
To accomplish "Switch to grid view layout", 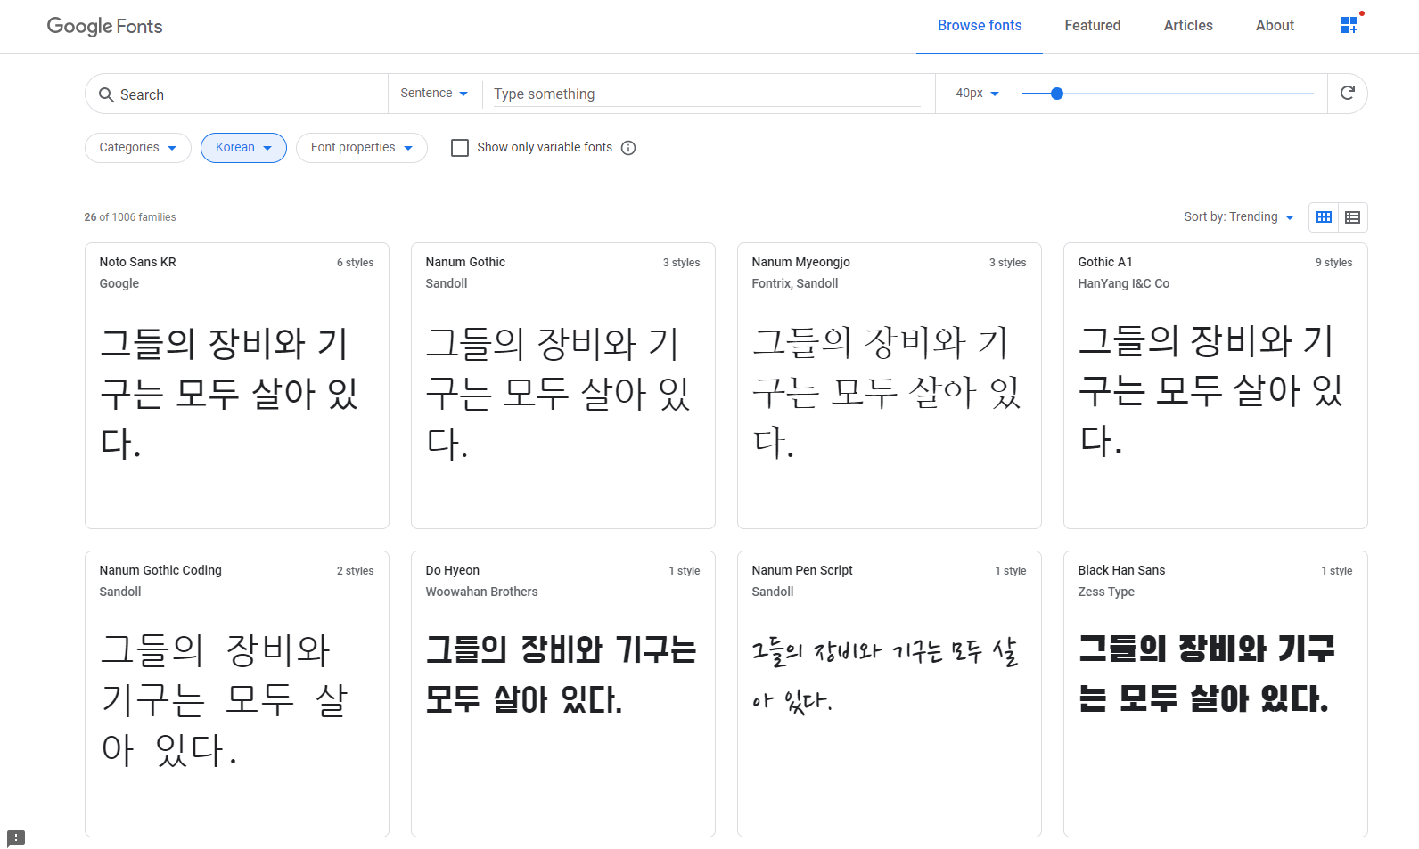I will [1324, 217].
